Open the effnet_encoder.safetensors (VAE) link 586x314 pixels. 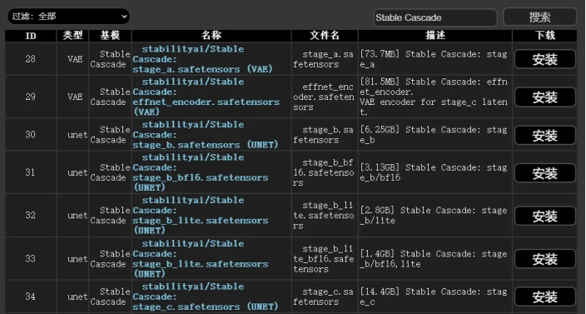pos(206,97)
